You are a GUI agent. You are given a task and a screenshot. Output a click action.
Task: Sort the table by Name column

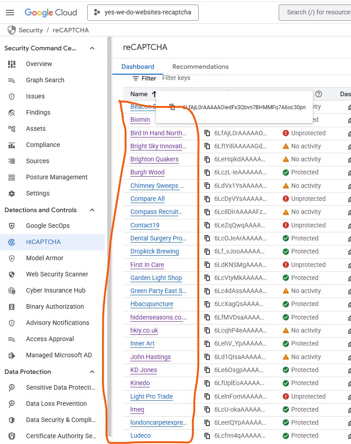click(x=139, y=94)
